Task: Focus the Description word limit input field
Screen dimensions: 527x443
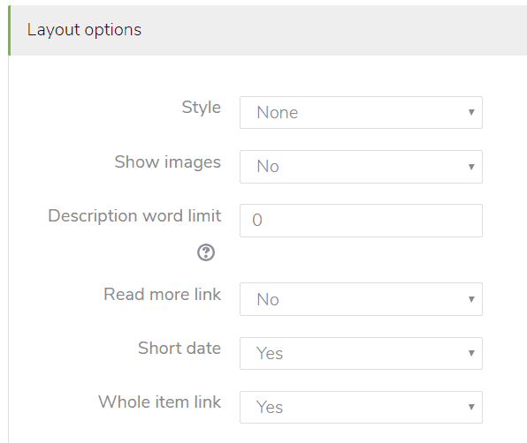Action: (x=361, y=221)
